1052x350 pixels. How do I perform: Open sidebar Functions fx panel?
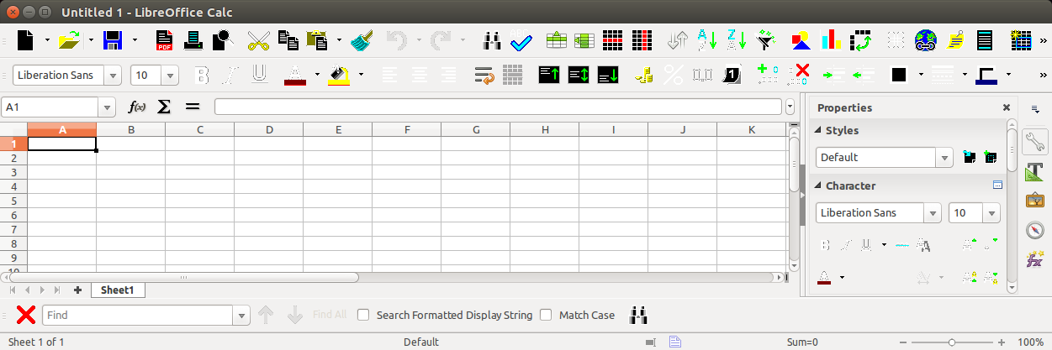point(1035,259)
